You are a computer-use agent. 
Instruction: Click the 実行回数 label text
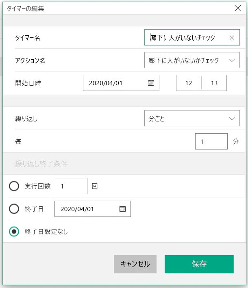pos(37,186)
